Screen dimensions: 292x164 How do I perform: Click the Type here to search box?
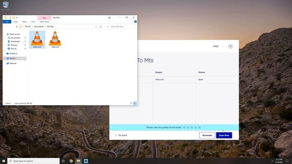pyautogui.click(x=33, y=161)
